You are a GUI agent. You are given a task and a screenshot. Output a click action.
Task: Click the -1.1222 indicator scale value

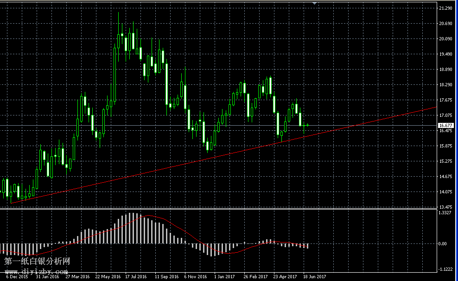point(445,269)
